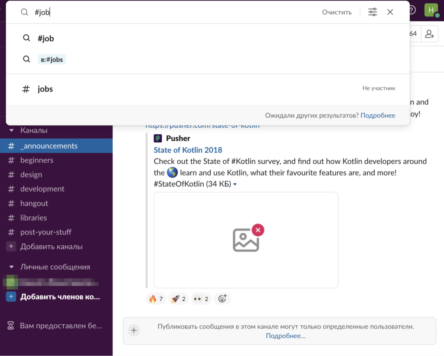Toggle the eyes emoji reaction
The height and width of the screenshot is (356, 444).
201,299
